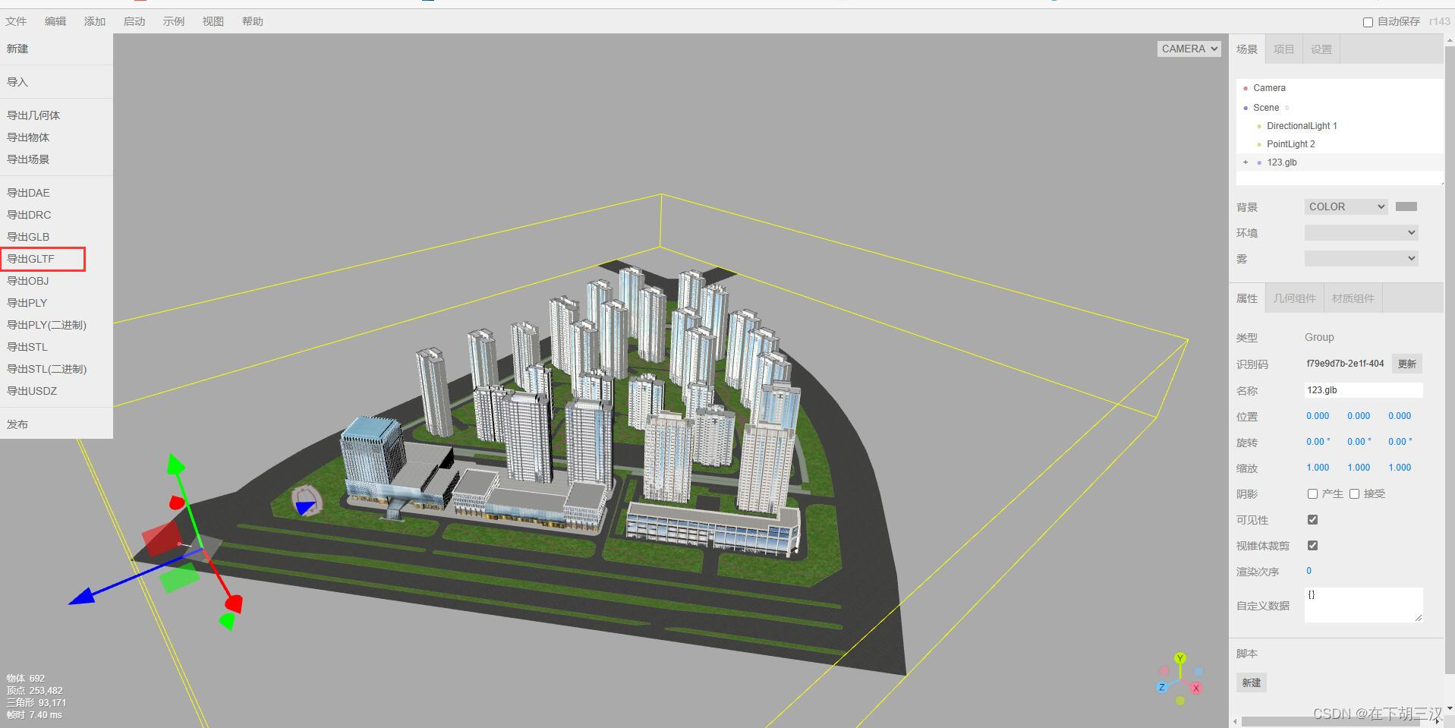Switch to the 几何组件 tab

point(1295,298)
